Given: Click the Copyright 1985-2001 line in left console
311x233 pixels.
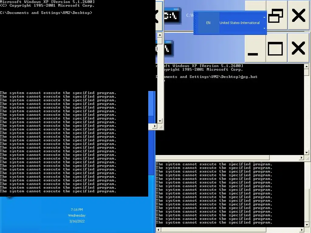Looking at the screenshot, I should pyautogui.click(x=47, y=5).
